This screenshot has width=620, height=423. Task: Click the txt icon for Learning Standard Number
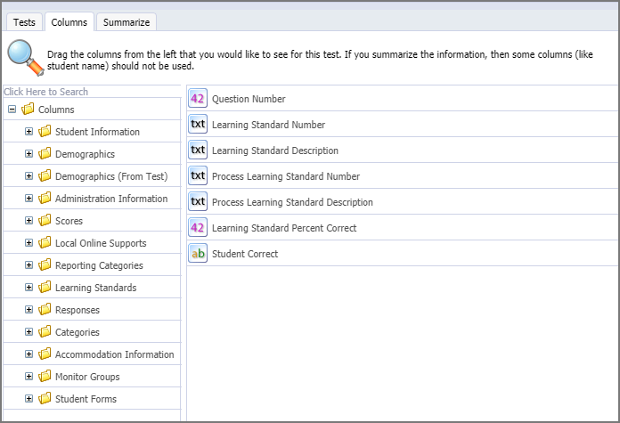pos(198,124)
